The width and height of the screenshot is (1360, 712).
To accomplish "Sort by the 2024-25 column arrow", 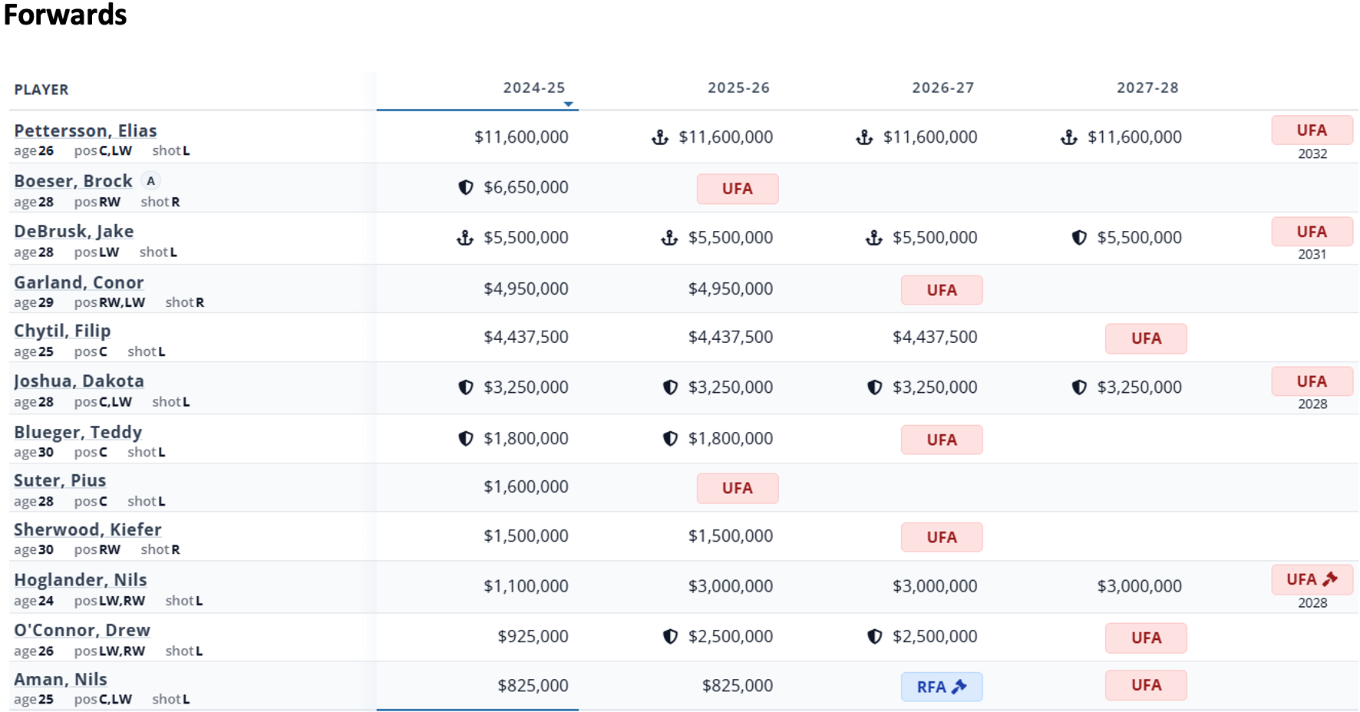I will tap(568, 104).
